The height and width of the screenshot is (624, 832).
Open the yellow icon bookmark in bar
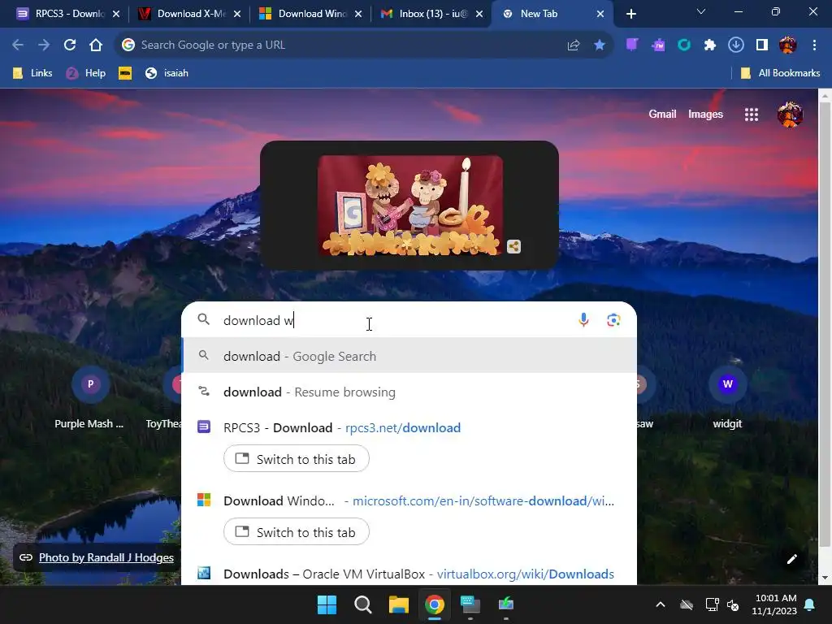(x=125, y=73)
